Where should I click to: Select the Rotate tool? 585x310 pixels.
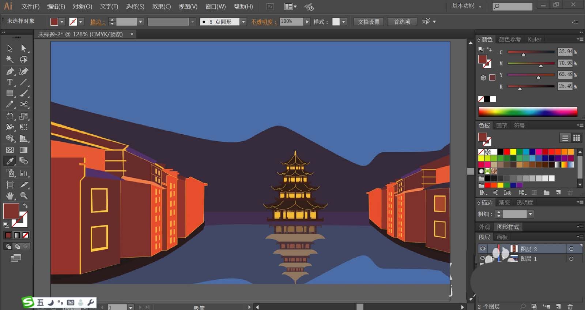10,116
